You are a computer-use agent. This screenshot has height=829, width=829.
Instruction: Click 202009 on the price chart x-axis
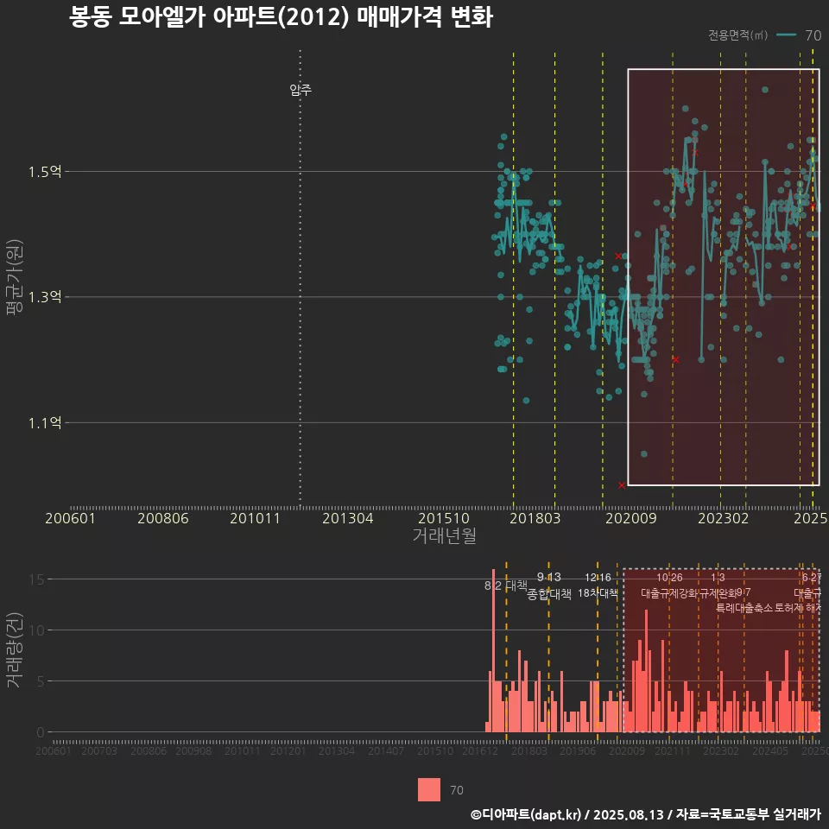coord(630,518)
